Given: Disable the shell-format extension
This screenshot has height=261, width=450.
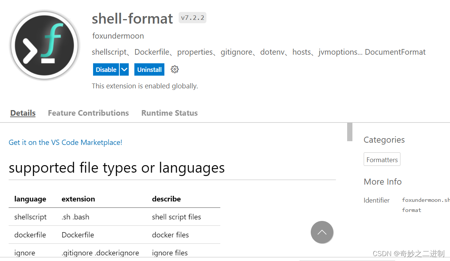Looking at the screenshot, I should point(105,69).
